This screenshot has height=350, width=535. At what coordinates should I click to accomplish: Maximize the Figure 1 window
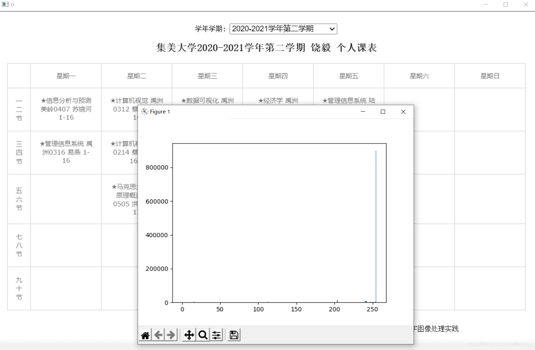pyautogui.click(x=383, y=111)
